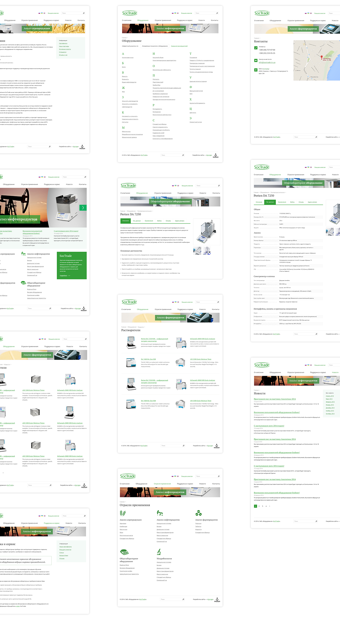This screenshot has width=340, height=622.
Task: Click the green envelope icon on Контакты page
Action: click(256, 60)
